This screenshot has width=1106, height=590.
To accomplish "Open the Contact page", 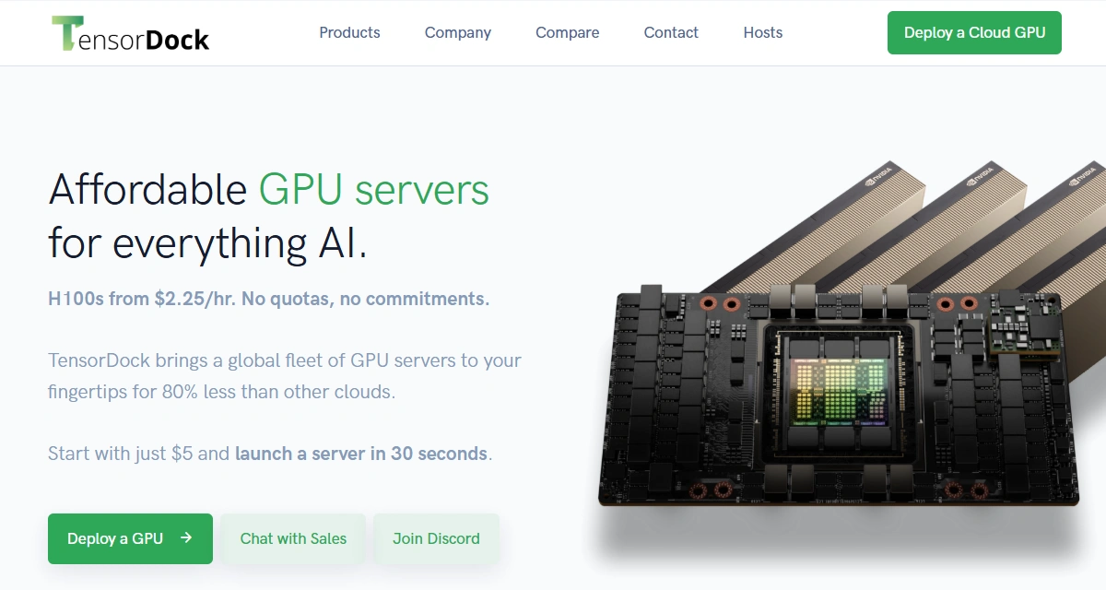I will pyautogui.click(x=671, y=32).
